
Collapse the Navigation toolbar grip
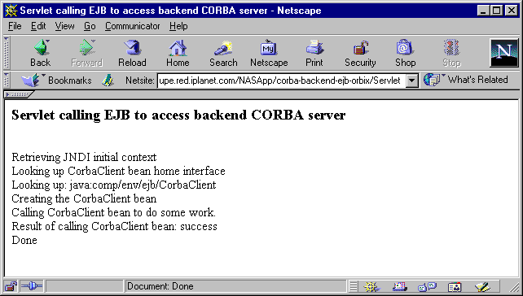(7, 53)
